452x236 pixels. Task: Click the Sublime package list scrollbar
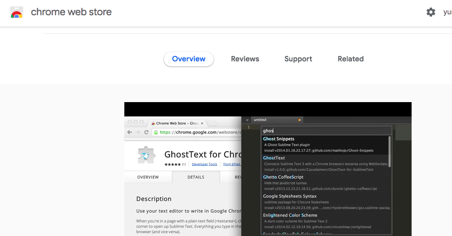(x=390, y=151)
